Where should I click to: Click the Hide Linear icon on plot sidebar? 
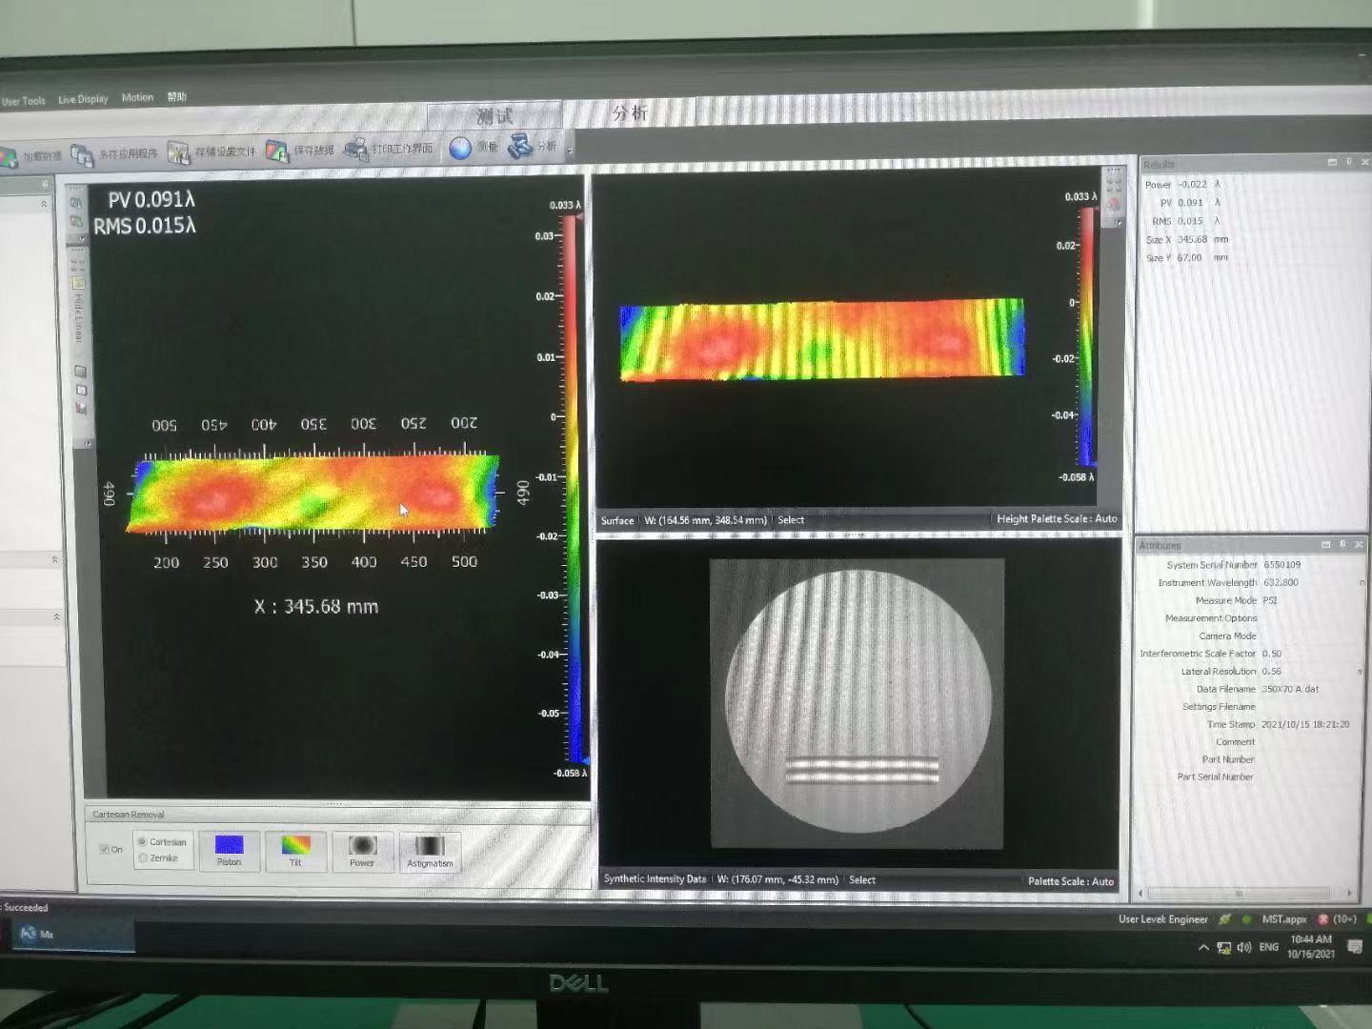[x=78, y=283]
